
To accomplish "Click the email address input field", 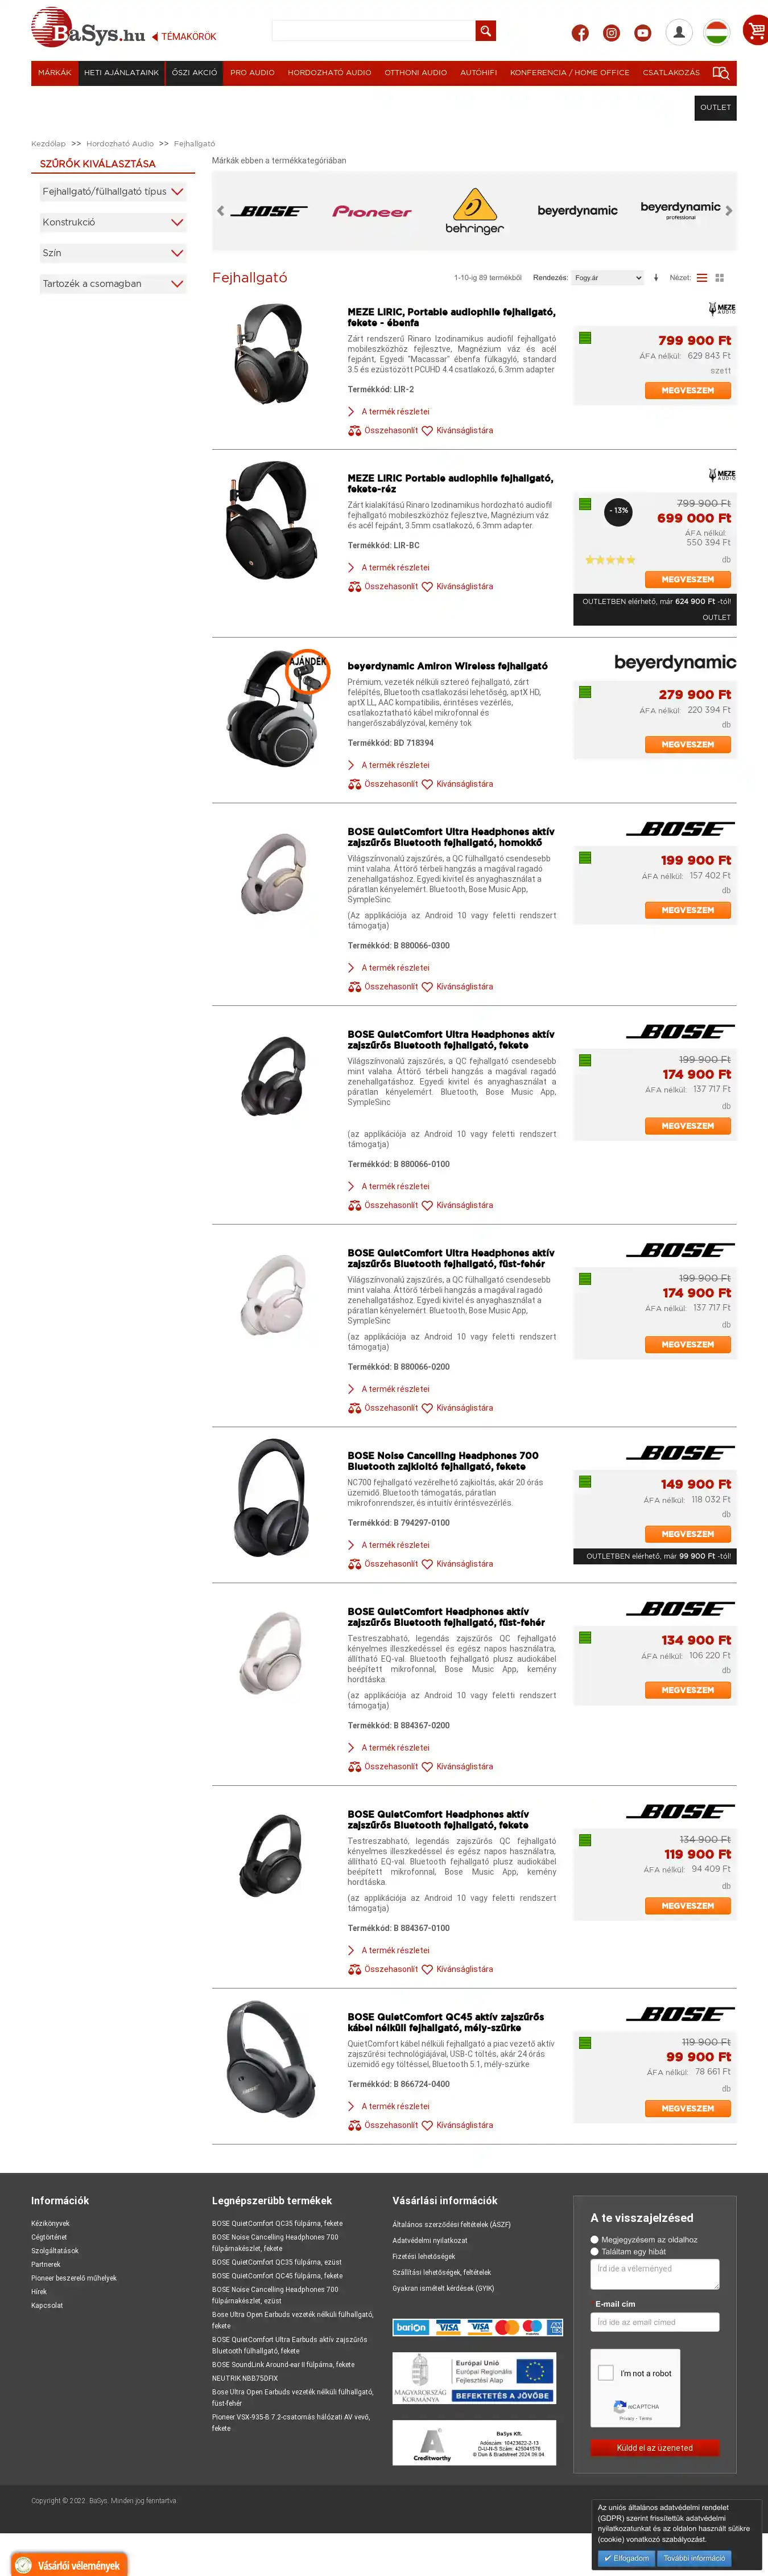I will click(x=654, y=2322).
